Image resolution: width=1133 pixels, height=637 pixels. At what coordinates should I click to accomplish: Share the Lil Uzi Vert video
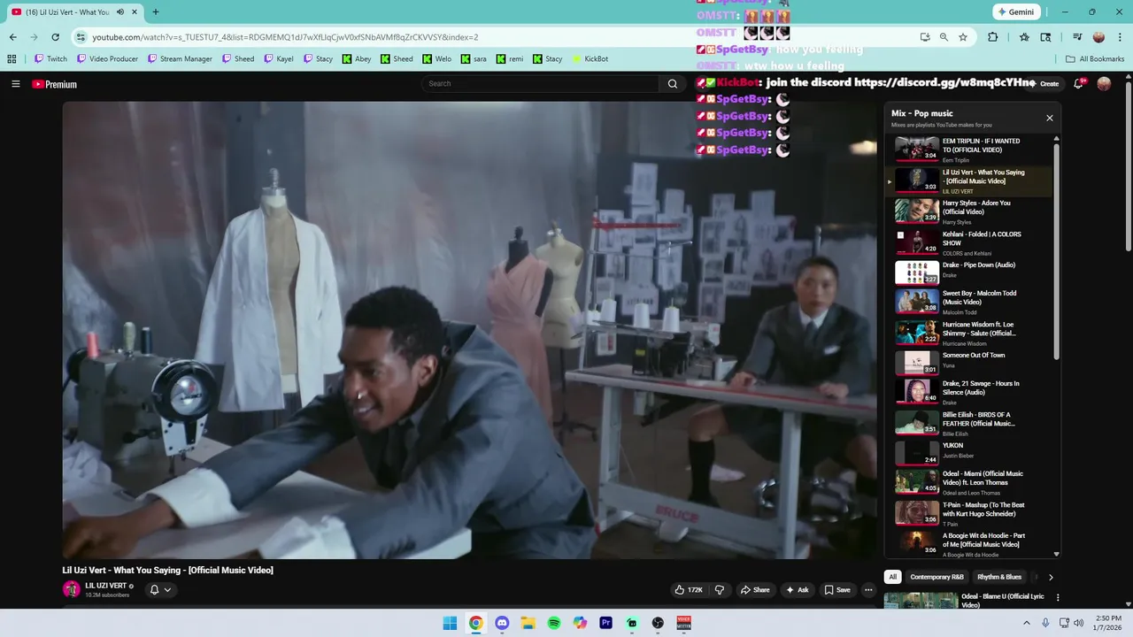[x=755, y=590]
